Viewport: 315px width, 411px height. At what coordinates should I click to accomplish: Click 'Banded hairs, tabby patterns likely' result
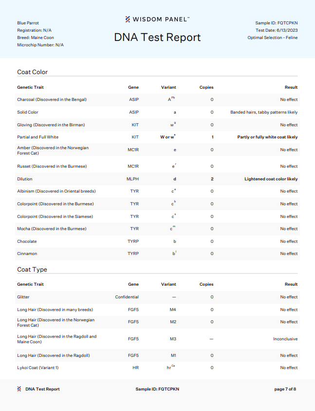(264, 112)
